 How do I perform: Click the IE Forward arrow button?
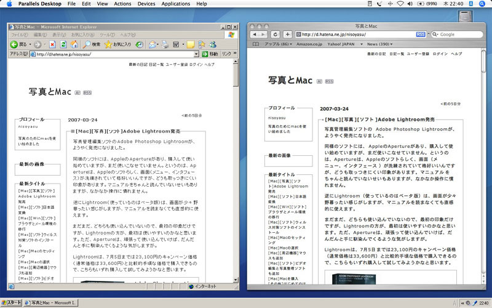click(38, 44)
